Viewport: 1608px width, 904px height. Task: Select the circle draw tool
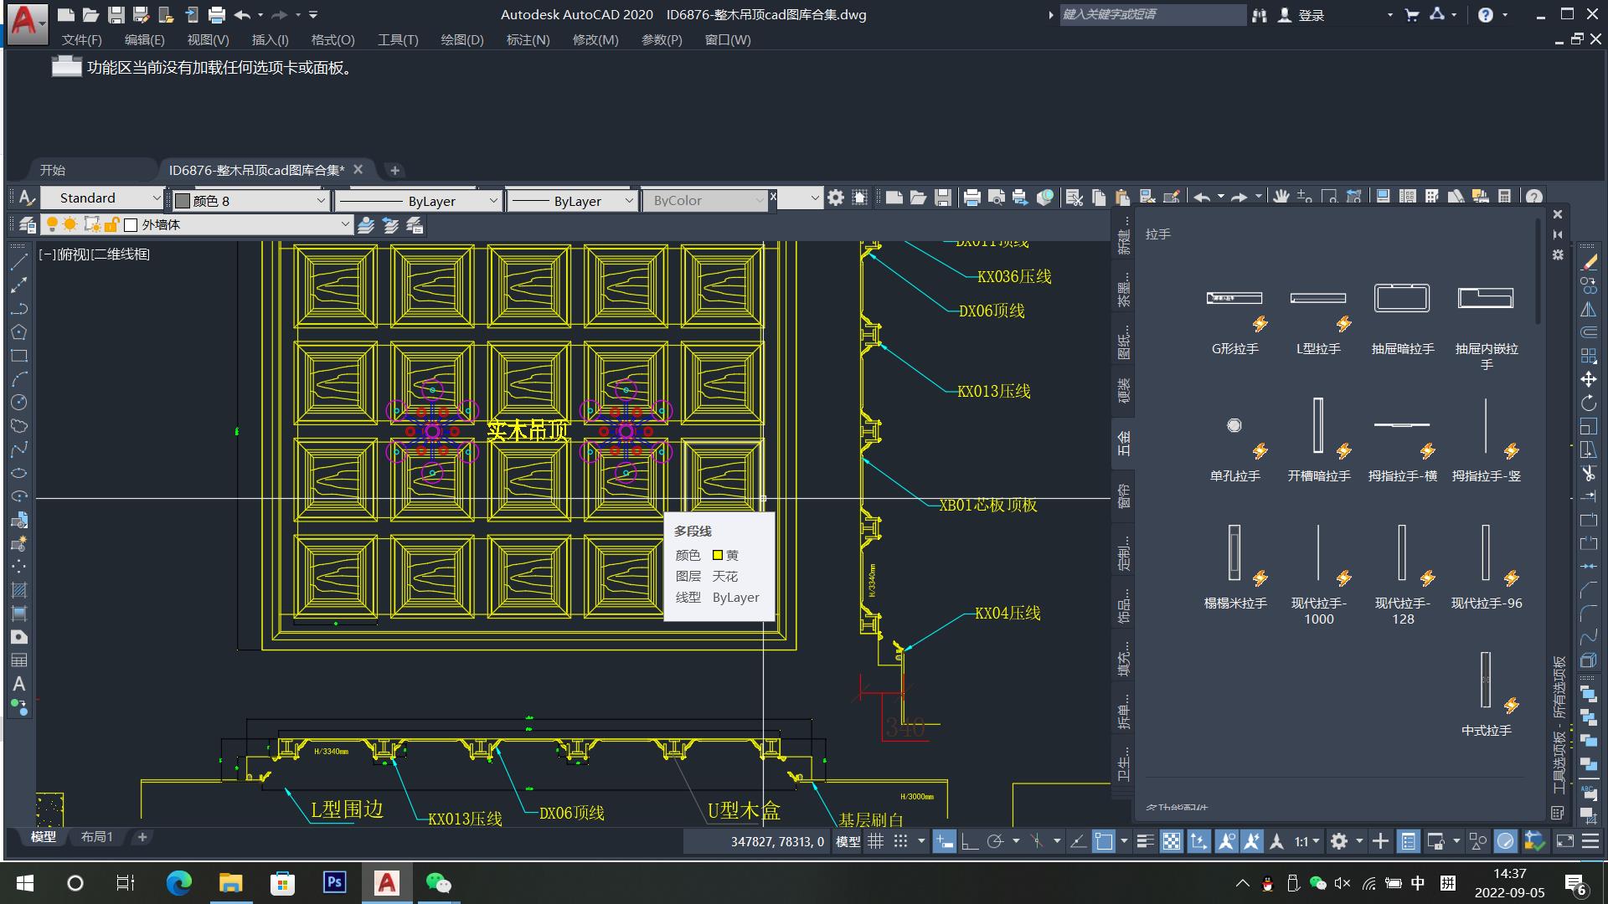click(18, 402)
